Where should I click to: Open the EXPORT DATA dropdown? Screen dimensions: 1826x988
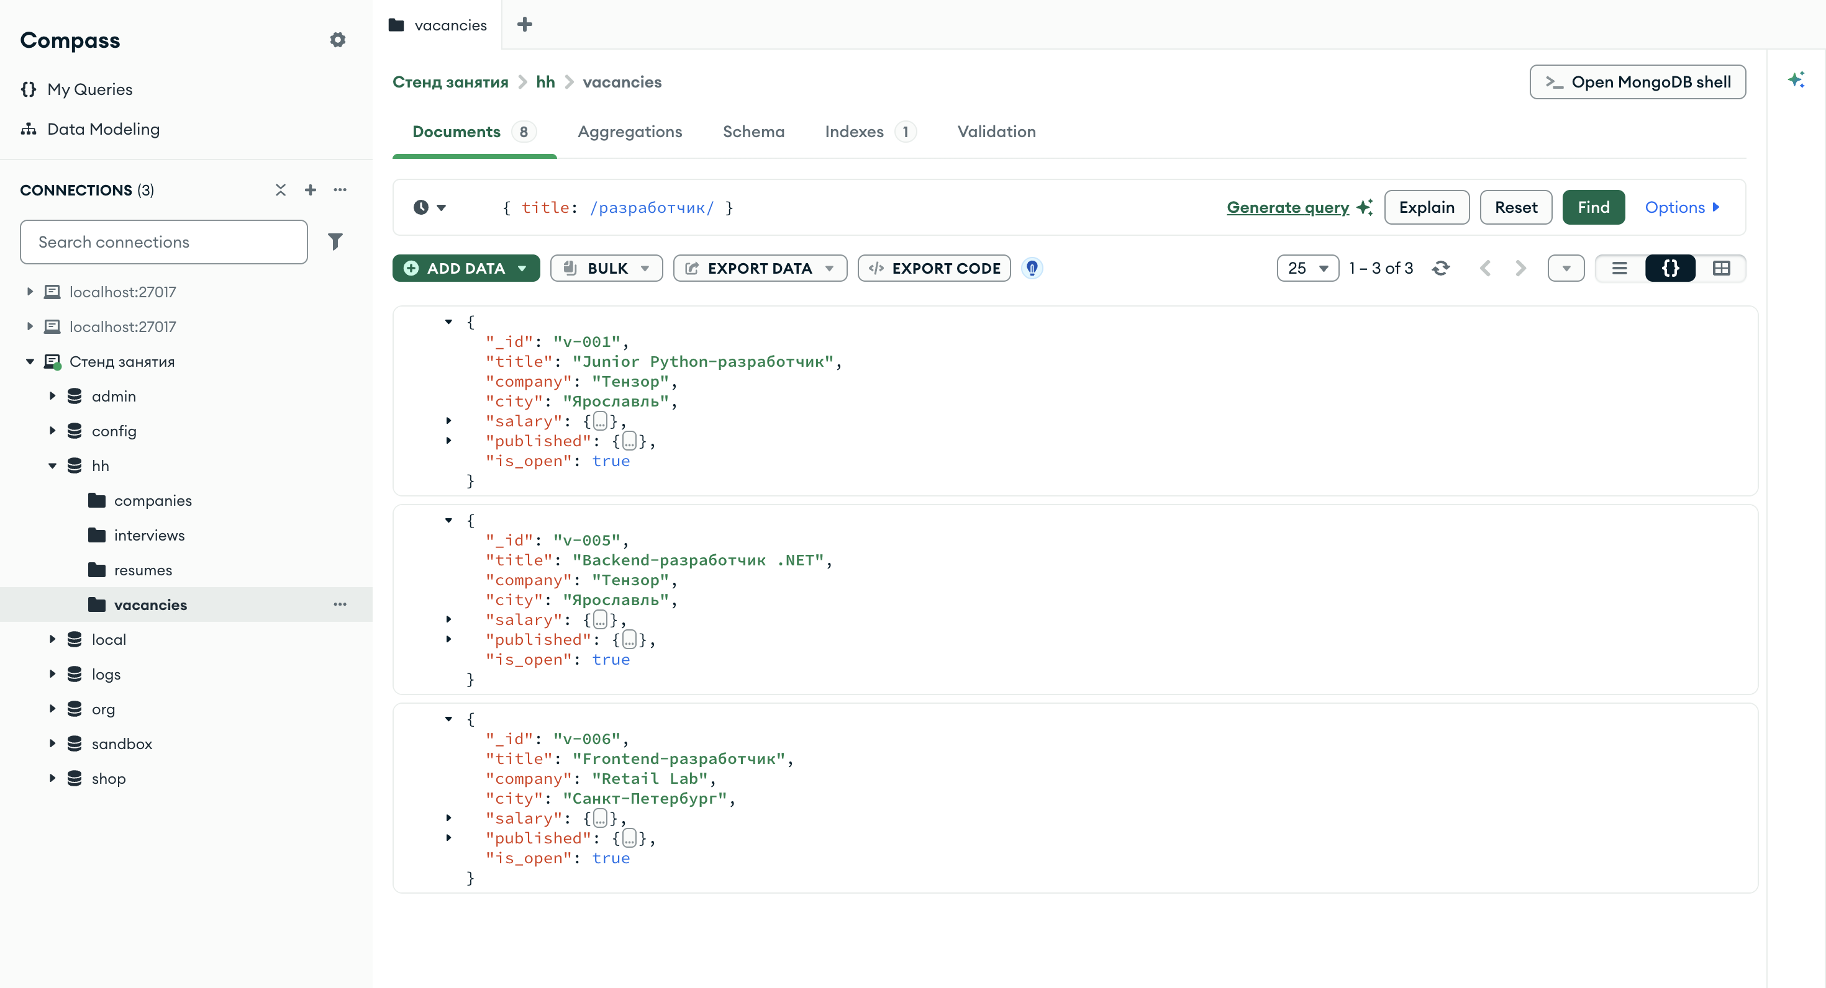pyautogui.click(x=760, y=269)
